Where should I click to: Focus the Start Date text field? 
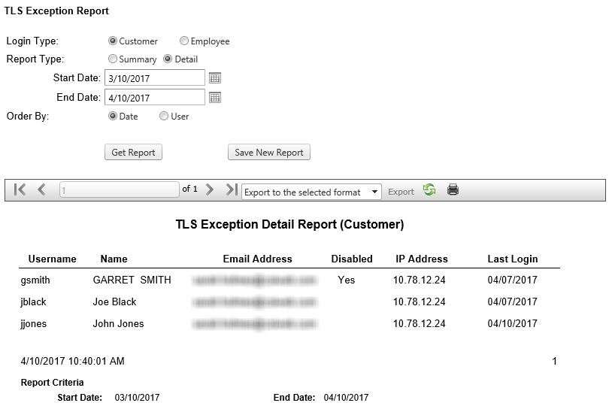(x=154, y=77)
